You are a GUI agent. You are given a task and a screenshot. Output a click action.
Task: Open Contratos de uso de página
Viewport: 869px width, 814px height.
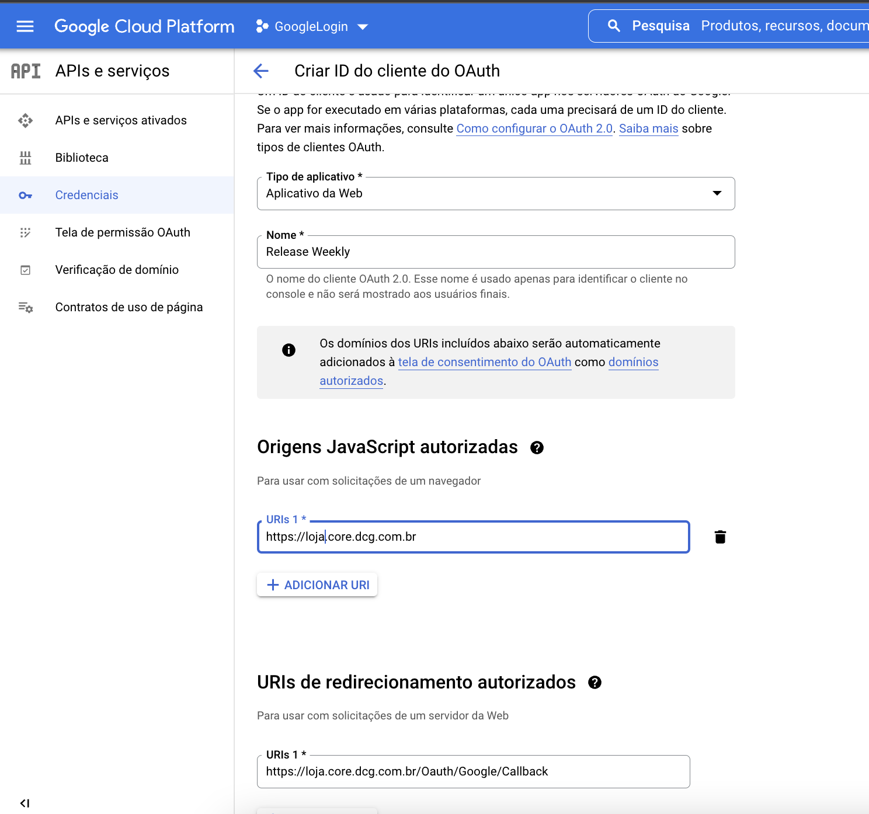coord(117,307)
